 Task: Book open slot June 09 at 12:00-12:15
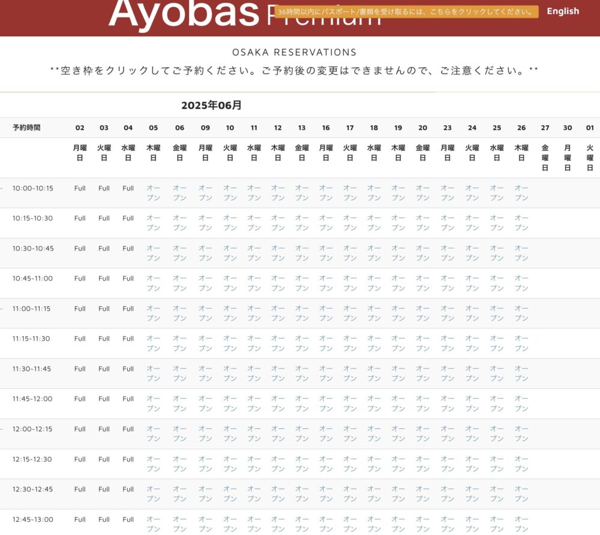pos(205,434)
